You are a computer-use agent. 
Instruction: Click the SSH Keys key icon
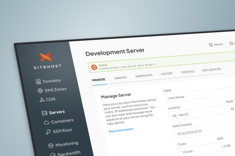pyautogui.click(x=48, y=132)
